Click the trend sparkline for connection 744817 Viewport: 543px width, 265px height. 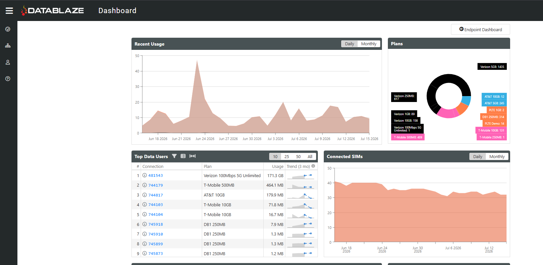[x=300, y=195]
